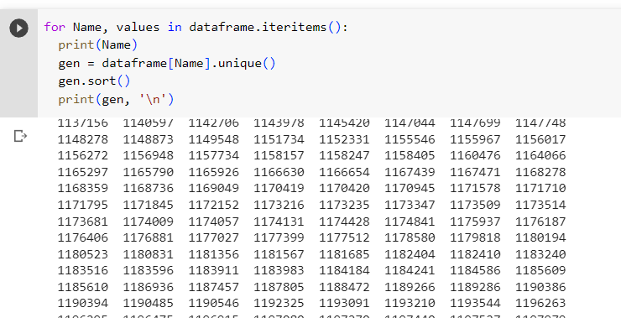Viewport: 621px width, 318px height.
Task: Click output value 1164066
Action: pyautogui.click(x=540, y=155)
